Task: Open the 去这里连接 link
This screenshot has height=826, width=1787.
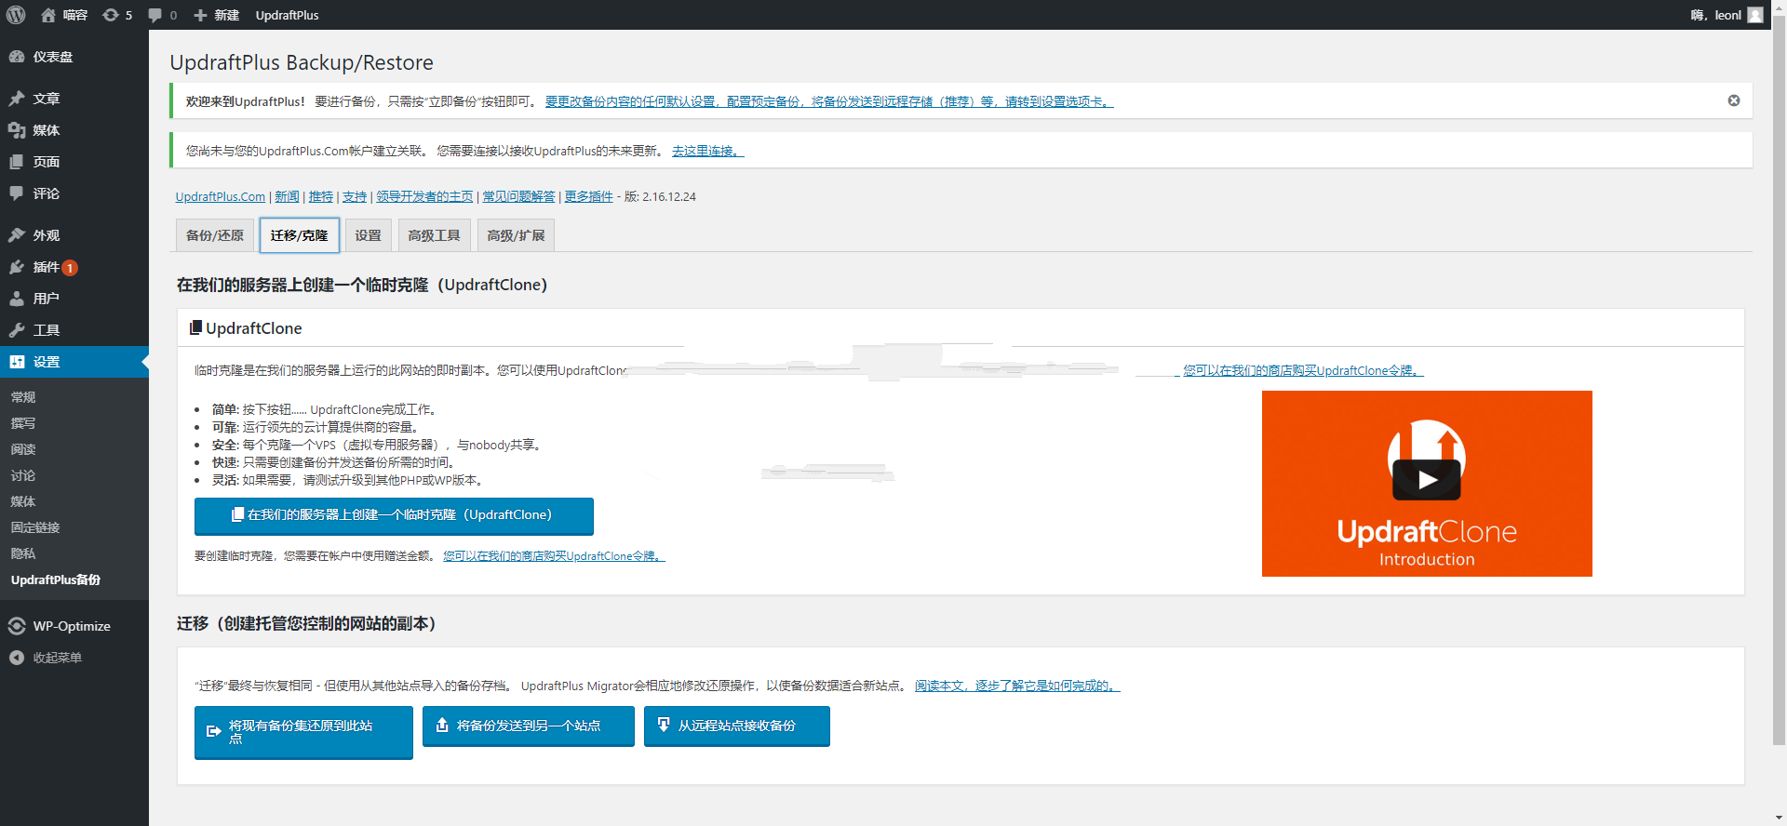Action: pos(707,151)
